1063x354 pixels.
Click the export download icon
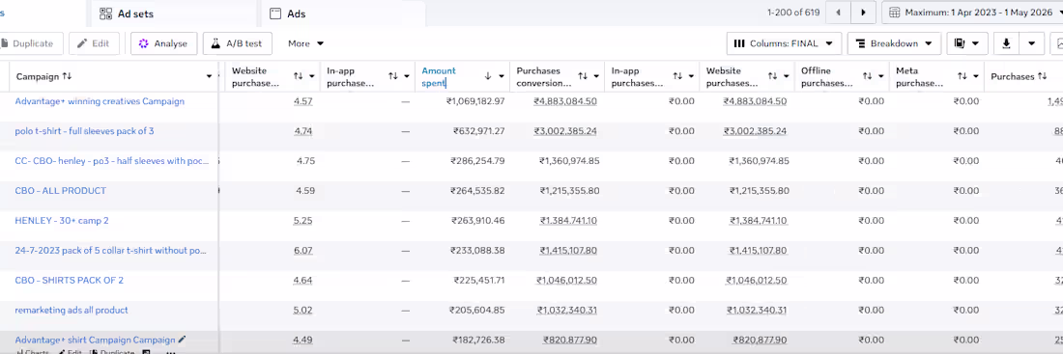pos(1006,43)
